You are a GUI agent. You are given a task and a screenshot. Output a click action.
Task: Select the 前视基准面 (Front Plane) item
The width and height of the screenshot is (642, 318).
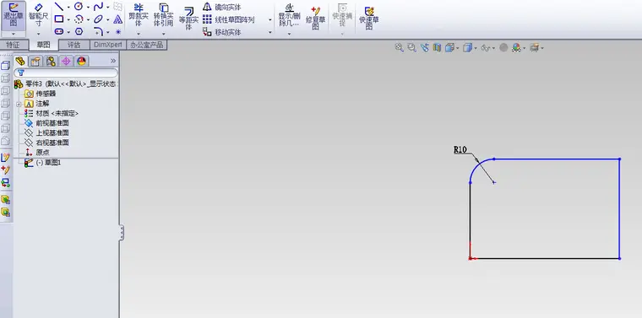(x=46, y=123)
